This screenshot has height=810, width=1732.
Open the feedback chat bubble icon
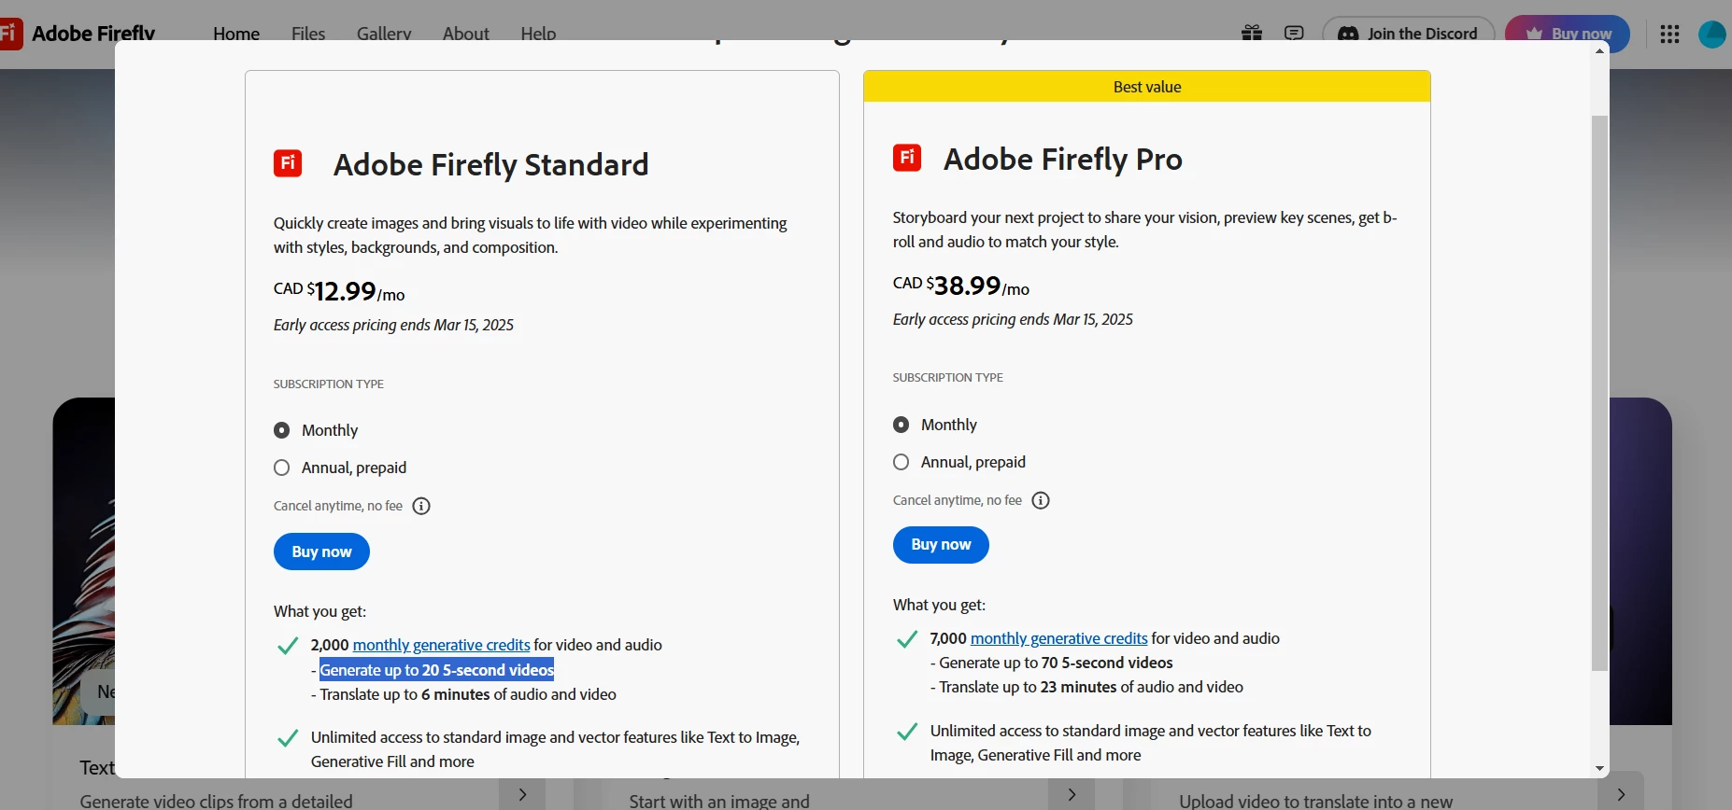pyautogui.click(x=1294, y=34)
